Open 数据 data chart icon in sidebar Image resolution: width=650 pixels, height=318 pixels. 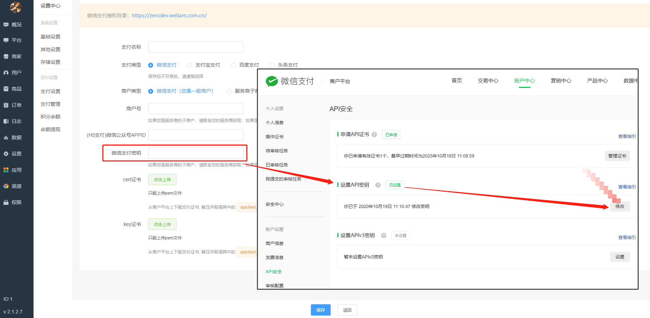pos(6,137)
